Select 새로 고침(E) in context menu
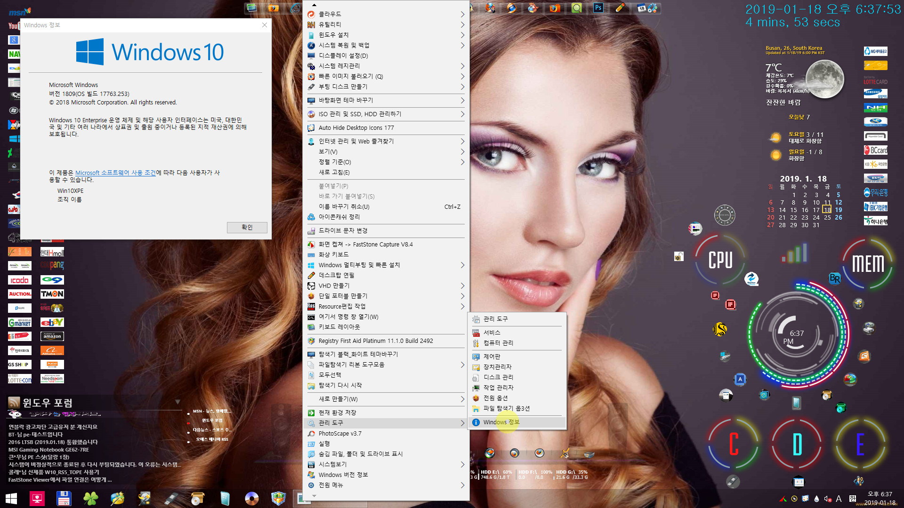This screenshot has width=904, height=508. tap(386, 172)
